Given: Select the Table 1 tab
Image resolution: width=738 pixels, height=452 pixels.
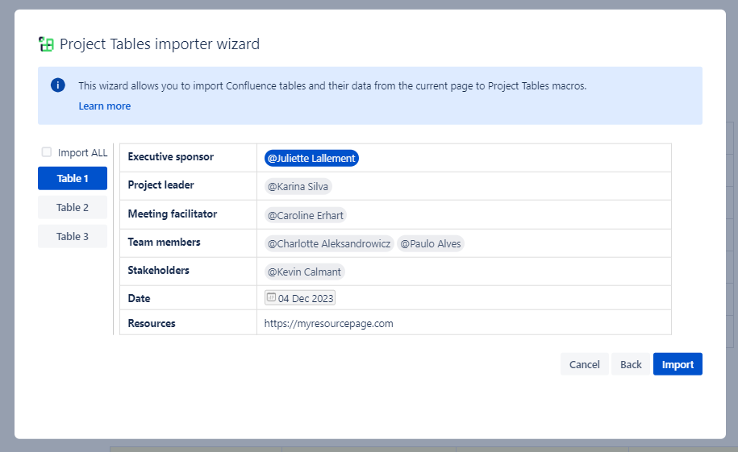Looking at the screenshot, I should (x=73, y=179).
